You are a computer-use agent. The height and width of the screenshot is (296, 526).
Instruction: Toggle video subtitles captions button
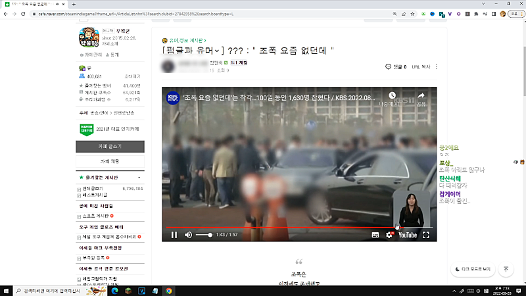(375, 235)
